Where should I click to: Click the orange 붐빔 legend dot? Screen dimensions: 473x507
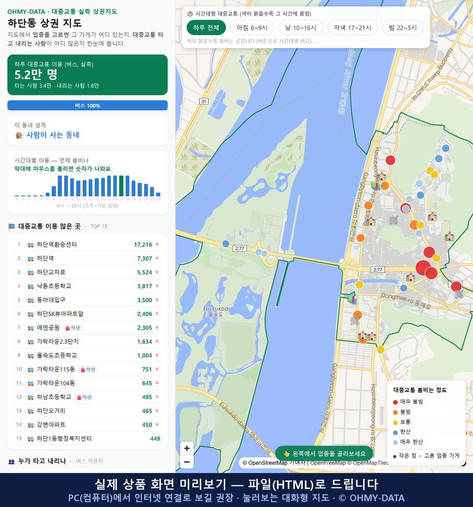pyautogui.click(x=395, y=412)
